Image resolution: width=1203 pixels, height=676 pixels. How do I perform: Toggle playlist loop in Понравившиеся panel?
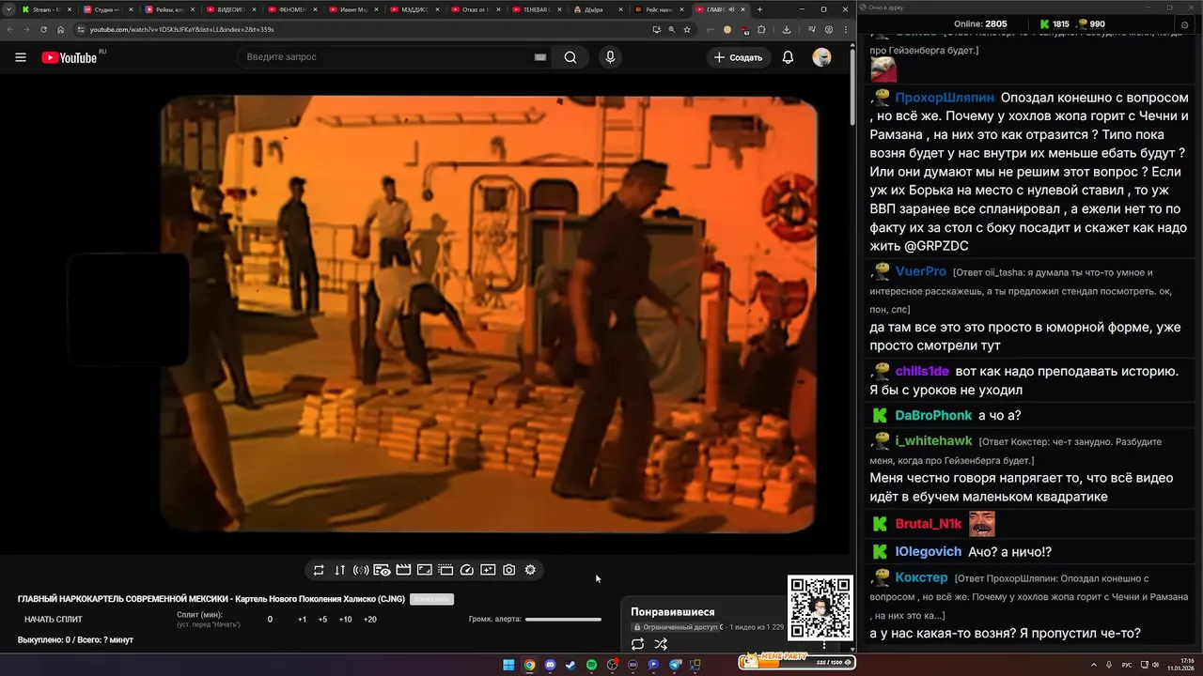[637, 644]
